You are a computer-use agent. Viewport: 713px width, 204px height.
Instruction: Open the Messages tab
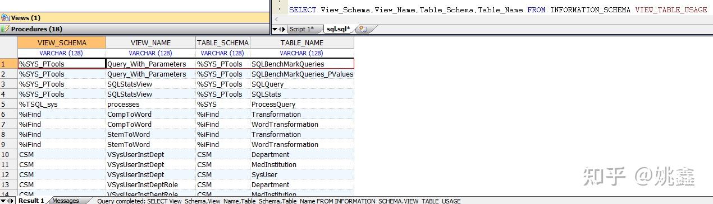pyautogui.click(x=66, y=201)
